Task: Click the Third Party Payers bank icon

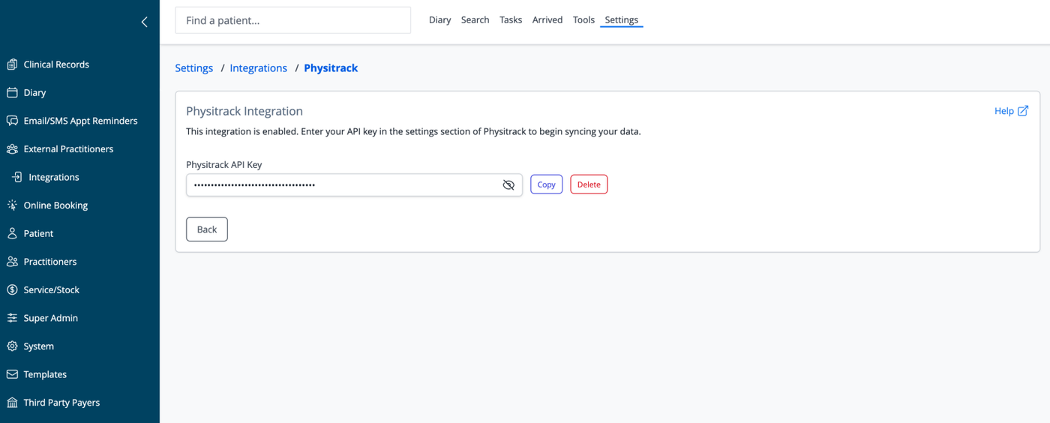Action: [x=12, y=402]
